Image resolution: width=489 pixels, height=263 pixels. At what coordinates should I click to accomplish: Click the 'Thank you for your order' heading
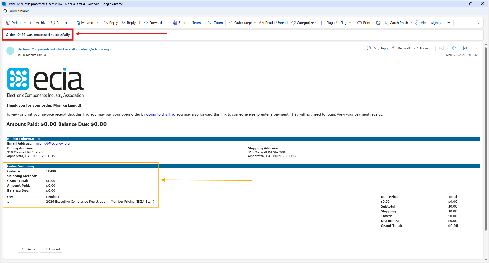point(44,105)
